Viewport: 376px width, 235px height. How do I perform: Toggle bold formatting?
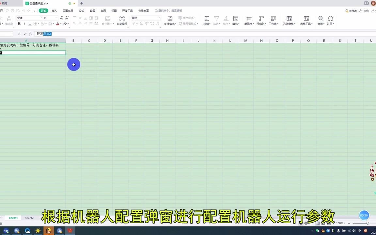pyautogui.click(x=19, y=23)
